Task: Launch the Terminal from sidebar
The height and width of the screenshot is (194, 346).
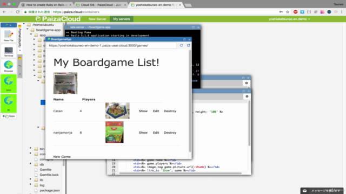Action: tap(9, 52)
